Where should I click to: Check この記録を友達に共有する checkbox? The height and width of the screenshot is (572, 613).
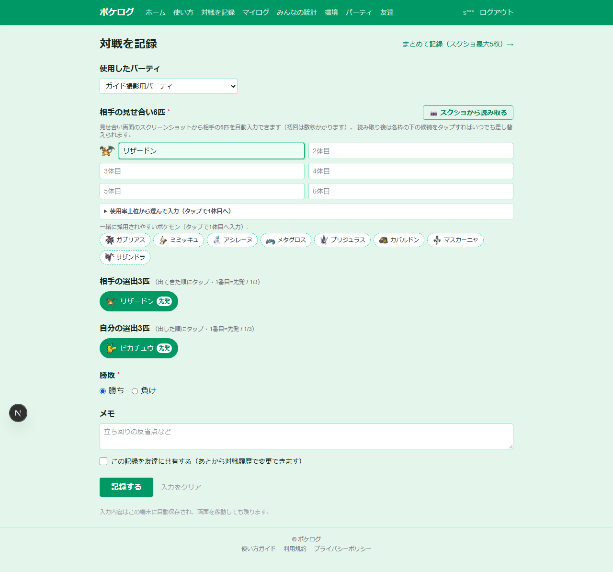click(103, 461)
